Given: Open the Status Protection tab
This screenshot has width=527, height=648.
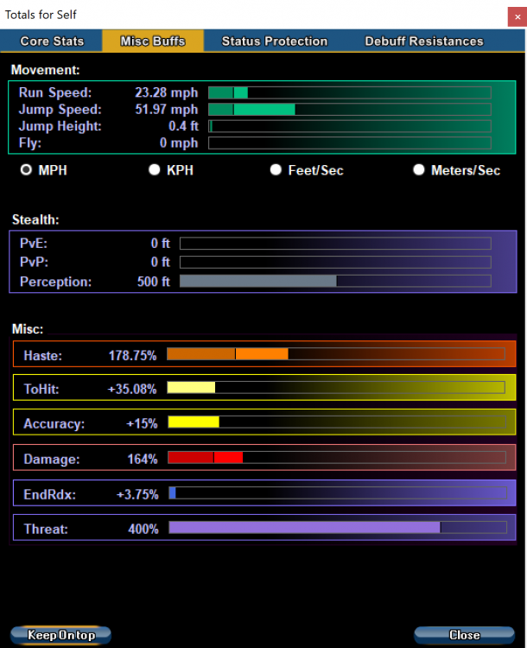Looking at the screenshot, I should coord(274,41).
